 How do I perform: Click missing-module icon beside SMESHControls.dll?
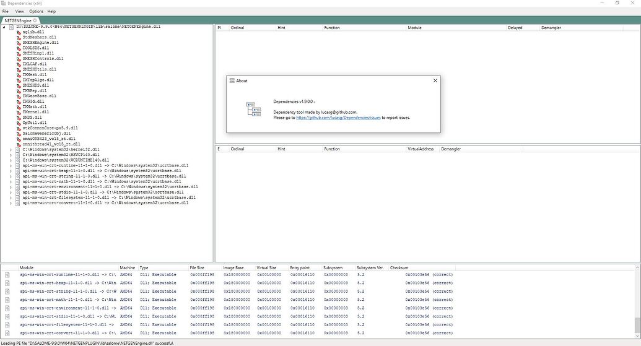19,59
